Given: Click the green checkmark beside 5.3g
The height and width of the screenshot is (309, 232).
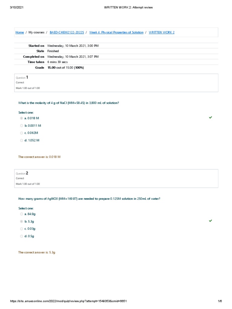Looking at the screenshot, I should 210,221.
